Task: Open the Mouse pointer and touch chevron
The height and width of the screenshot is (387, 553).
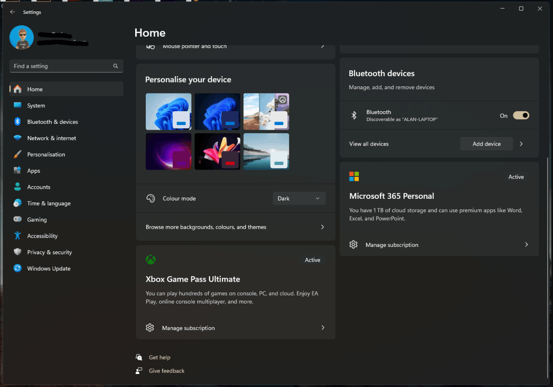Action: tap(323, 46)
